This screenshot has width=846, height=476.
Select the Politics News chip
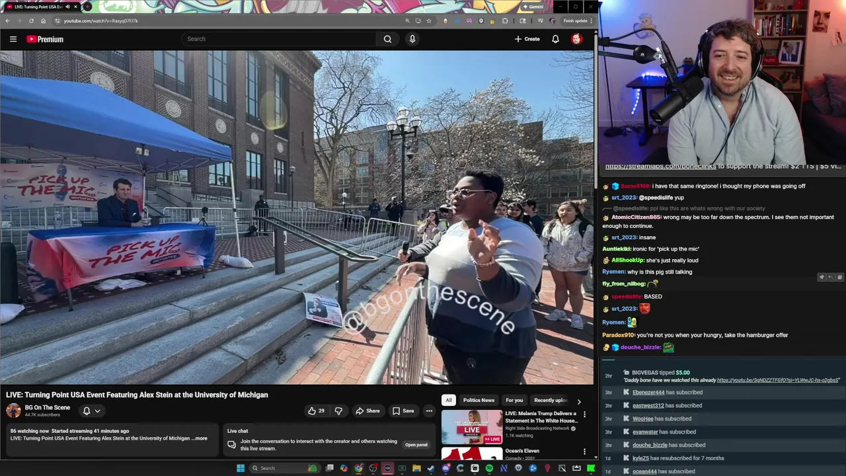click(x=479, y=400)
